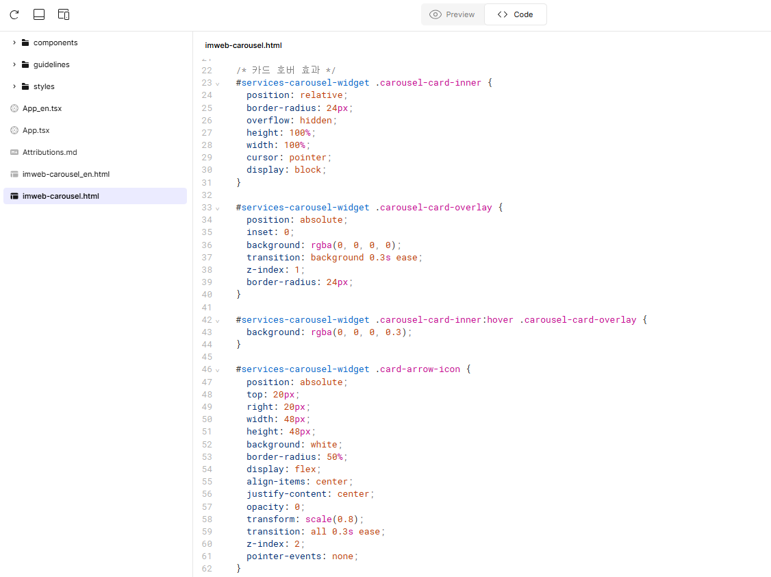771x577 pixels.
Task: Click the styles folder icon
Action: [x=25, y=86]
